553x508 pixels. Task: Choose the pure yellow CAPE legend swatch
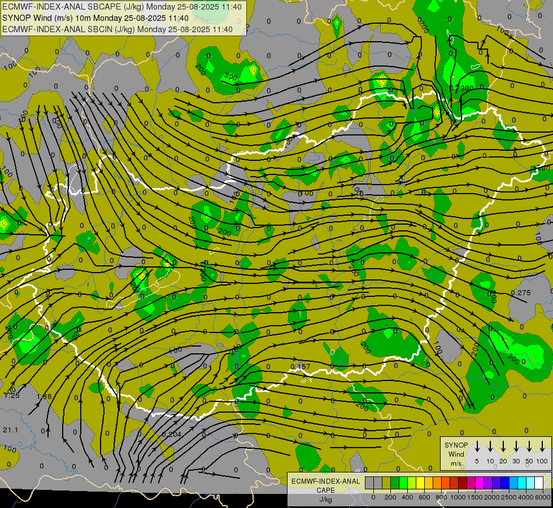pyautogui.click(x=420, y=483)
